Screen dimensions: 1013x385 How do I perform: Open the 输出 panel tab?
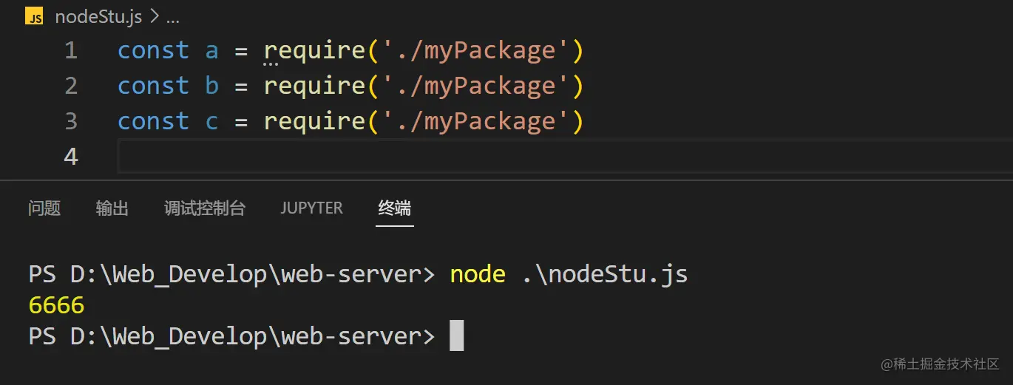coord(112,208)
